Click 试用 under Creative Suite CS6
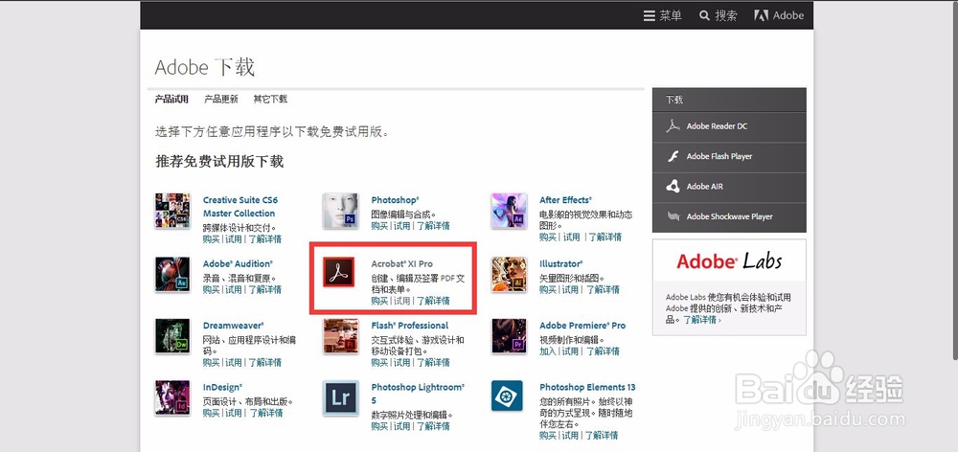Image resolution: width=958 pixels, height=452 pixels. pyautogui.click(x=234, y=239)
